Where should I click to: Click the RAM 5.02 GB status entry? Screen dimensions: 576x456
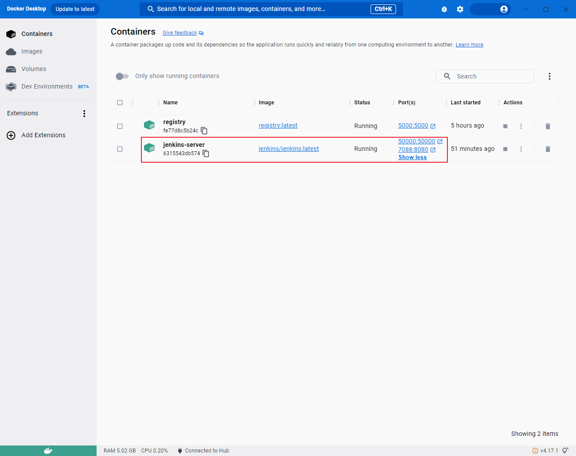point(119,451)
